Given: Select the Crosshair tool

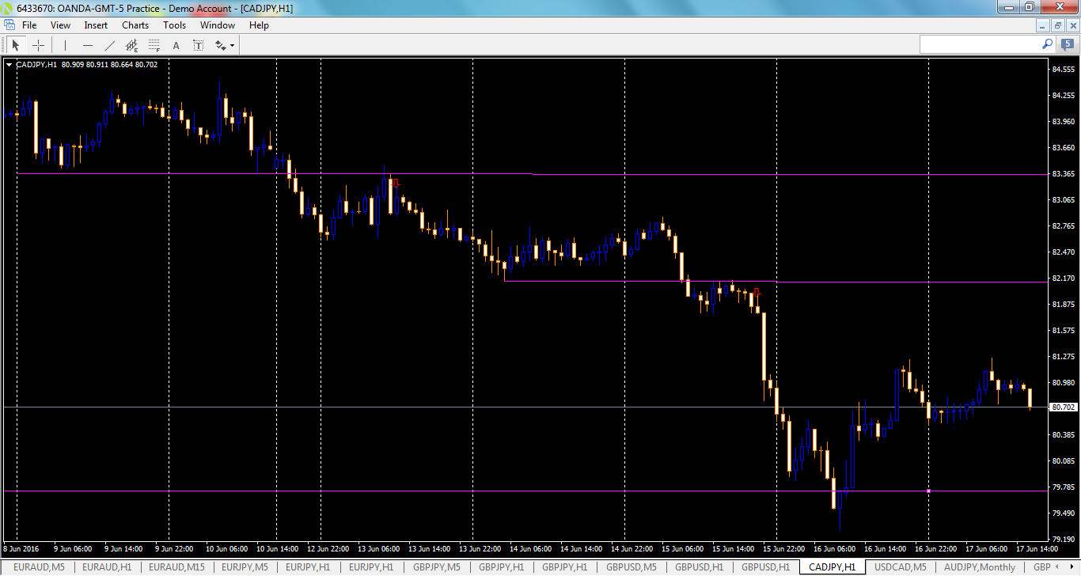Looking at the screenshot, I should tap(38, 44).
